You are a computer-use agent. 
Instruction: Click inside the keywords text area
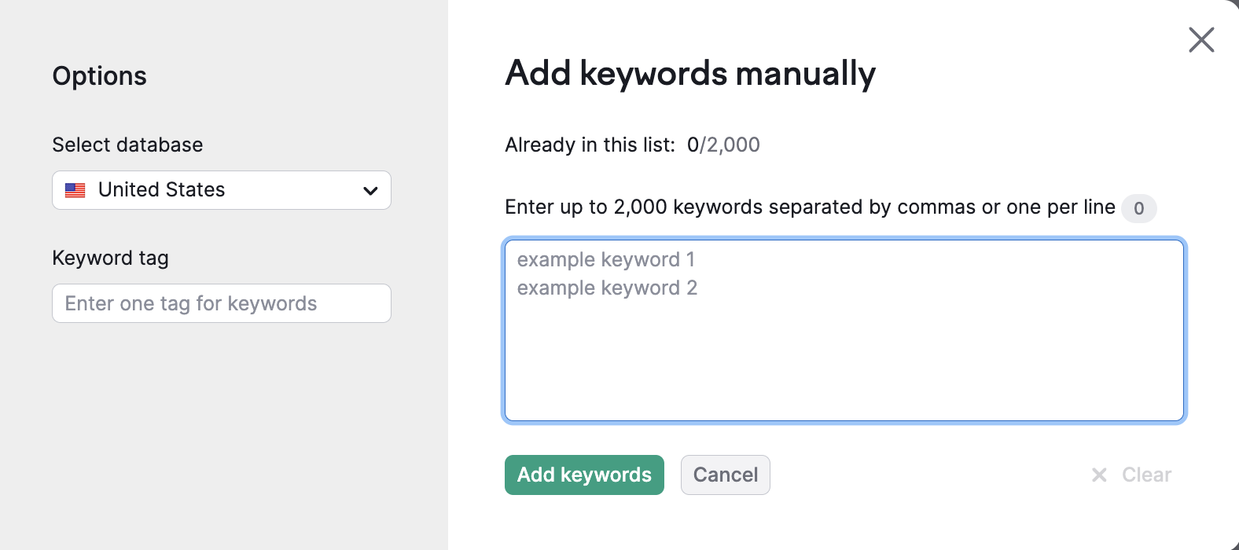click(x=844, y=330)
